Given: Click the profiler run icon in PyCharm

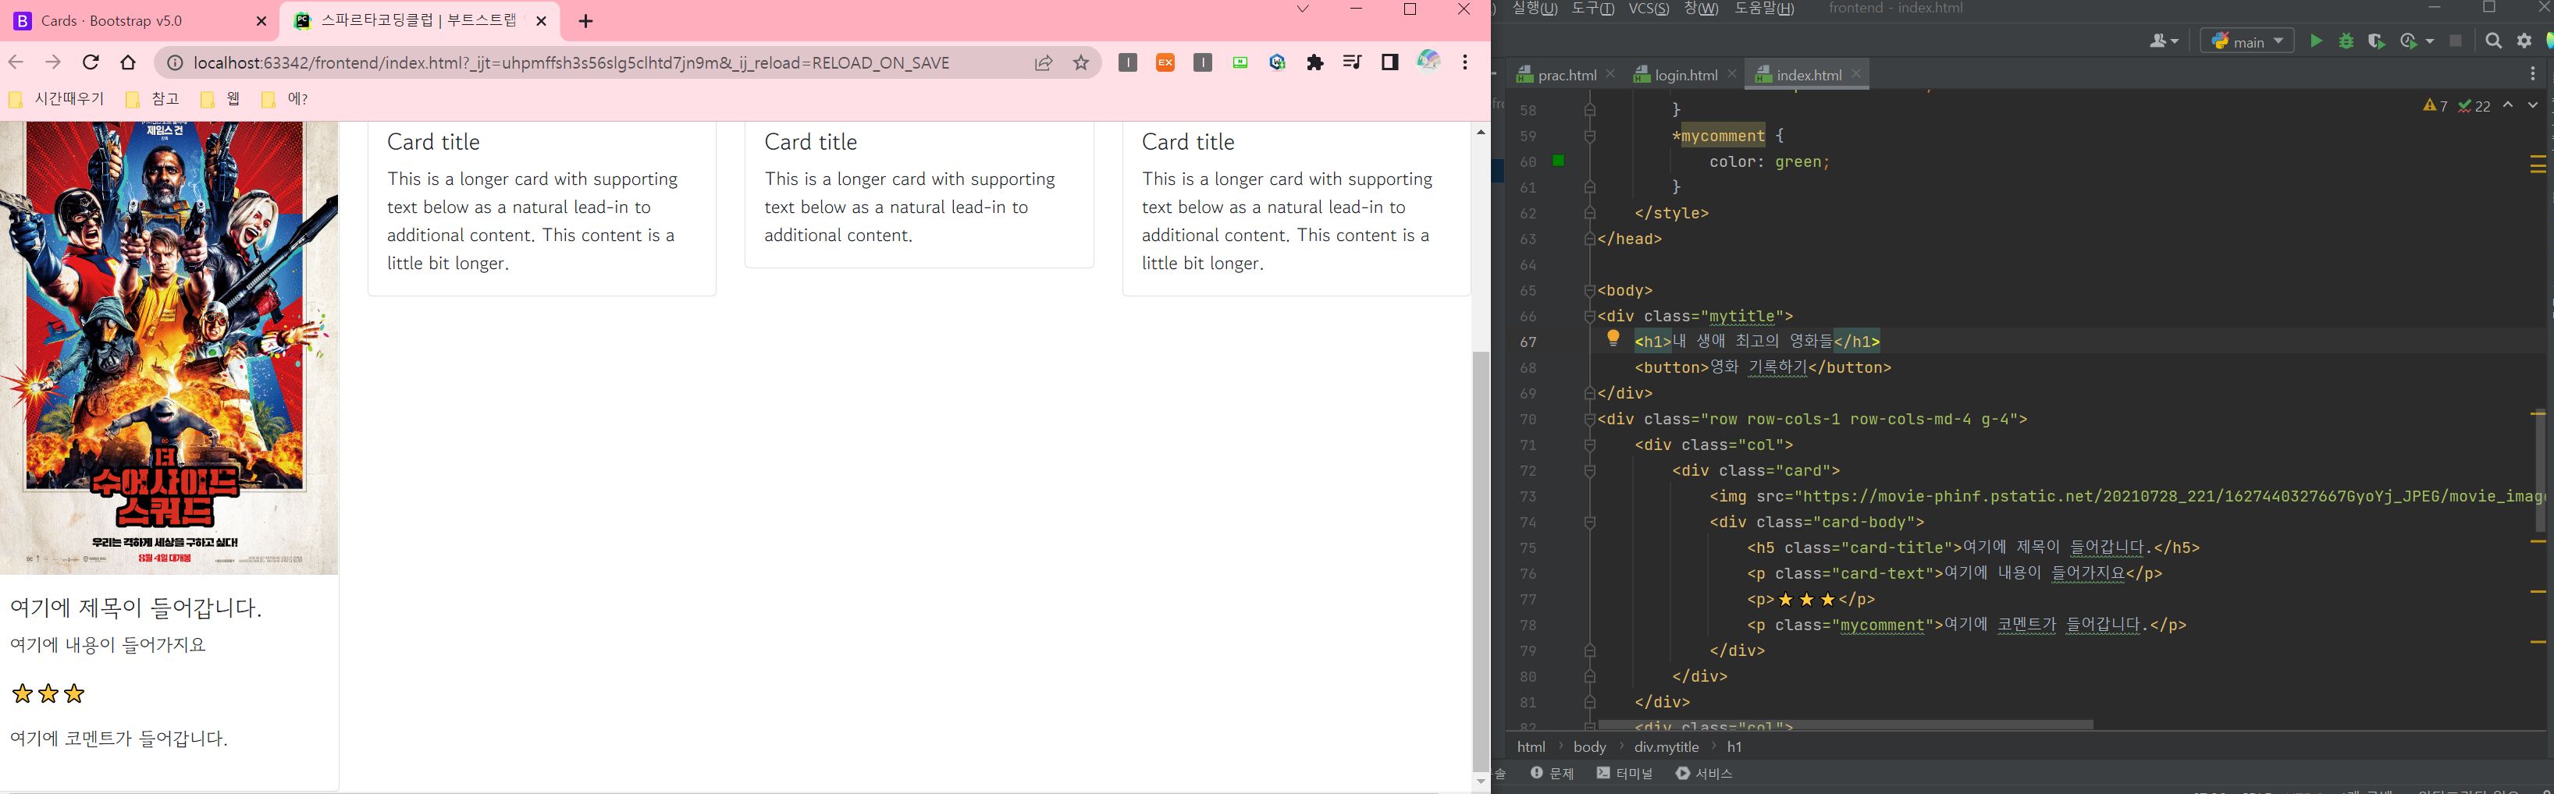Looking at the screenshot, I should tap(2408, 41).
